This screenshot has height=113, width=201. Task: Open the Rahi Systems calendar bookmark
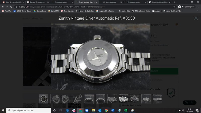[x=22, y=11]
